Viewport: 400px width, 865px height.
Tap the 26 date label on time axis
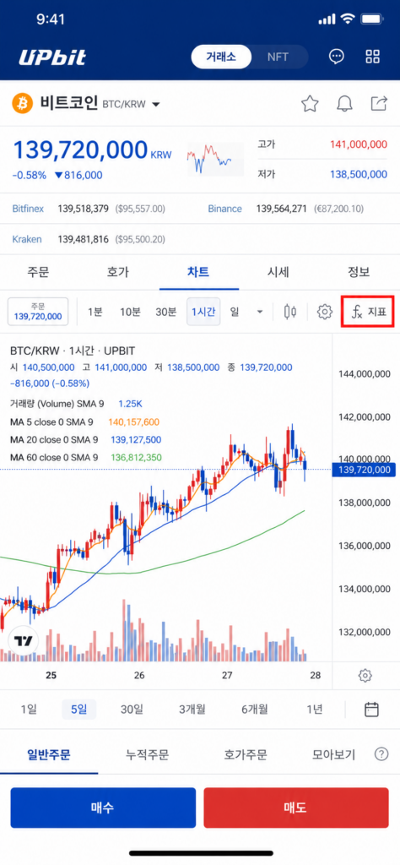[139, 675]
